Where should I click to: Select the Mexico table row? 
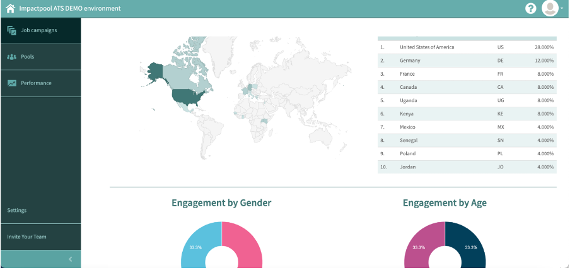pyautogui.click(x=467, y=127)
